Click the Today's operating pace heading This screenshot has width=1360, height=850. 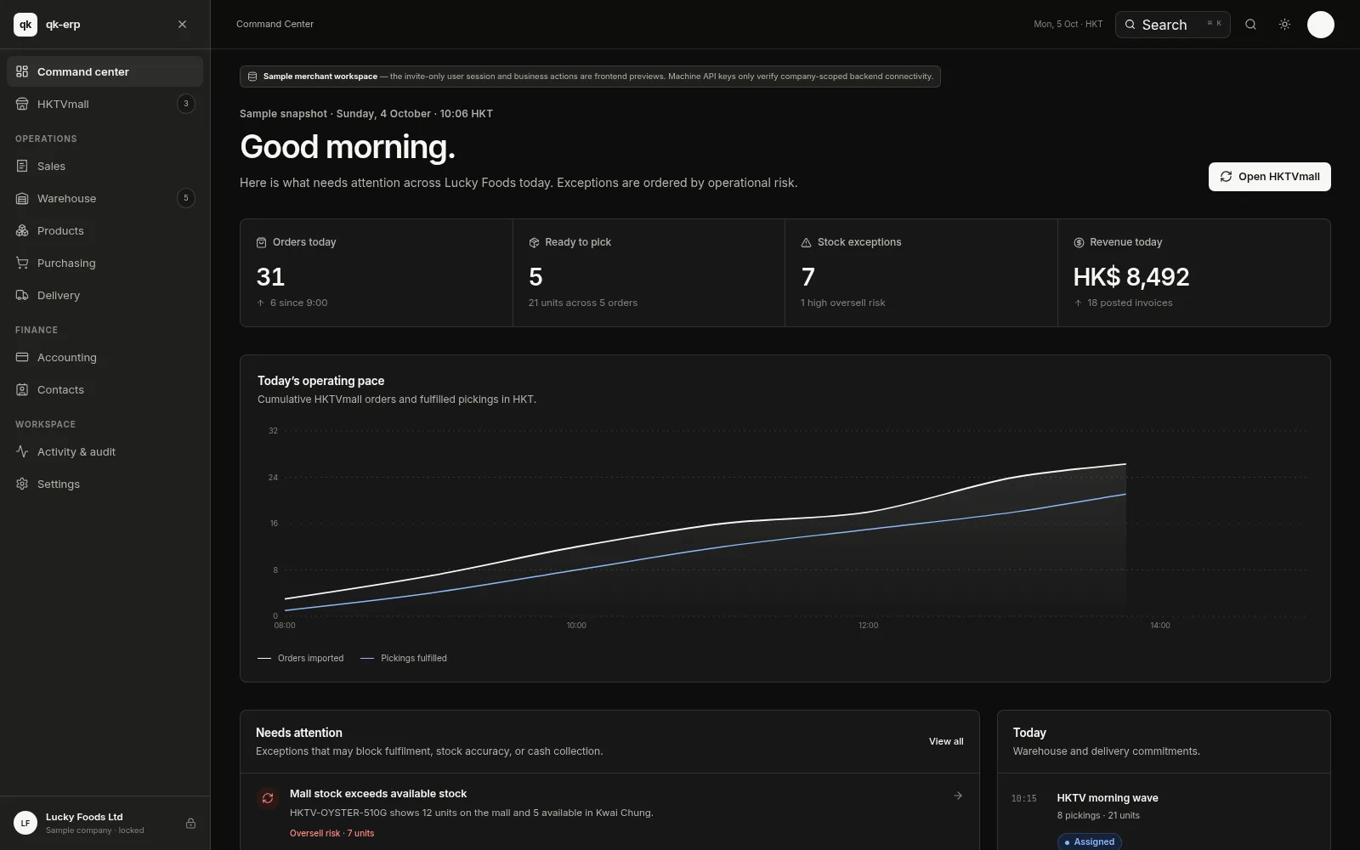point(320,381)
